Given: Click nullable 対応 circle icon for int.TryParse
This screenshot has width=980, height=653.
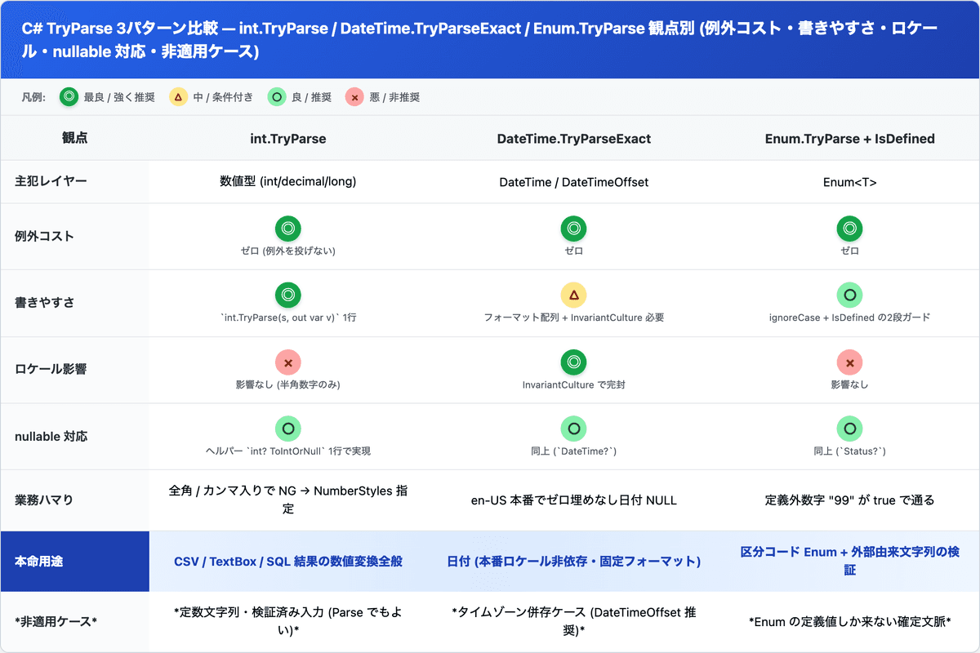Looking at the screenshot, I should point(287,429).
